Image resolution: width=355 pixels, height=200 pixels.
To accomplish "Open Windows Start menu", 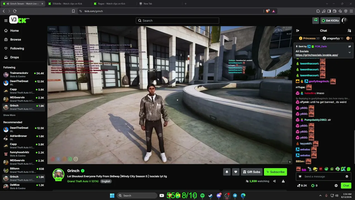I will click(x=112, y=196).
